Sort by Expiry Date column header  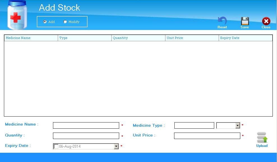246,38
